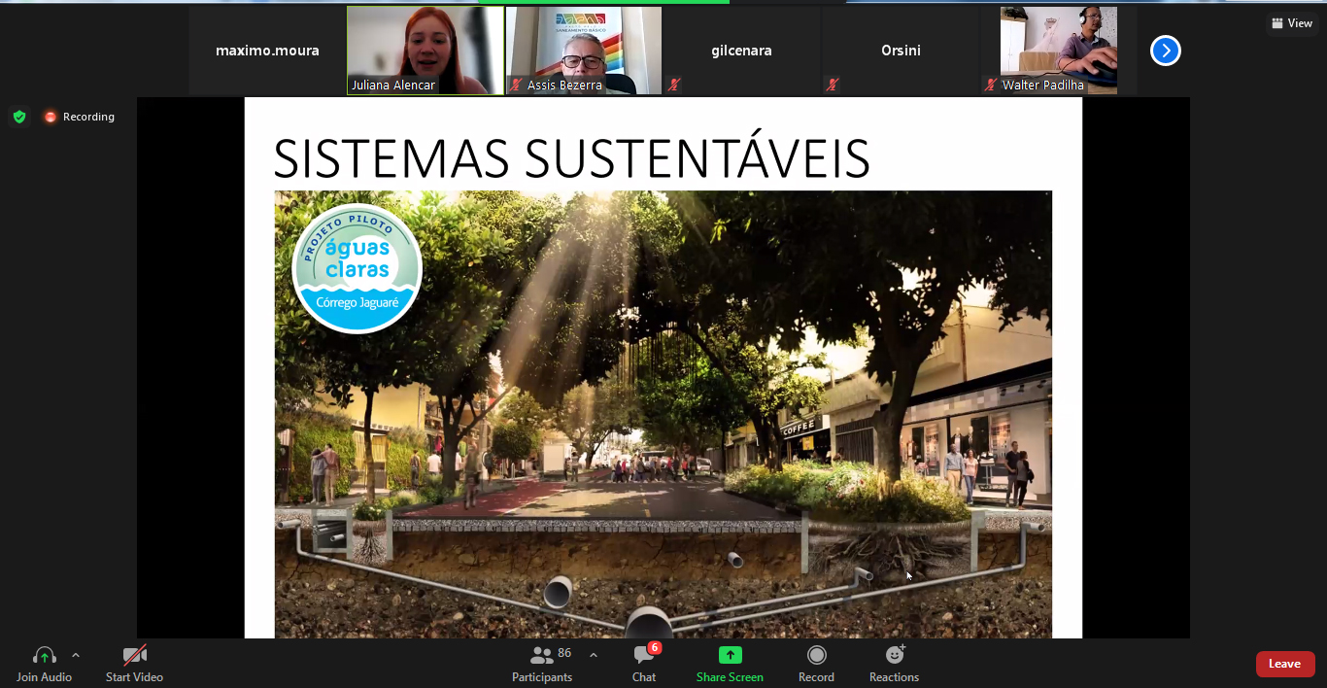Click the gilcenara participant tile

tap(741, 51)
